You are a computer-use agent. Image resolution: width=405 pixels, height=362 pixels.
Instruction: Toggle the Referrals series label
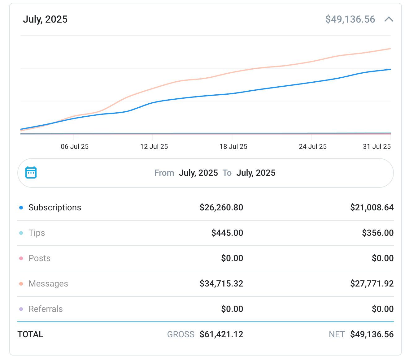pyautogui.click(x=46, y=309)
